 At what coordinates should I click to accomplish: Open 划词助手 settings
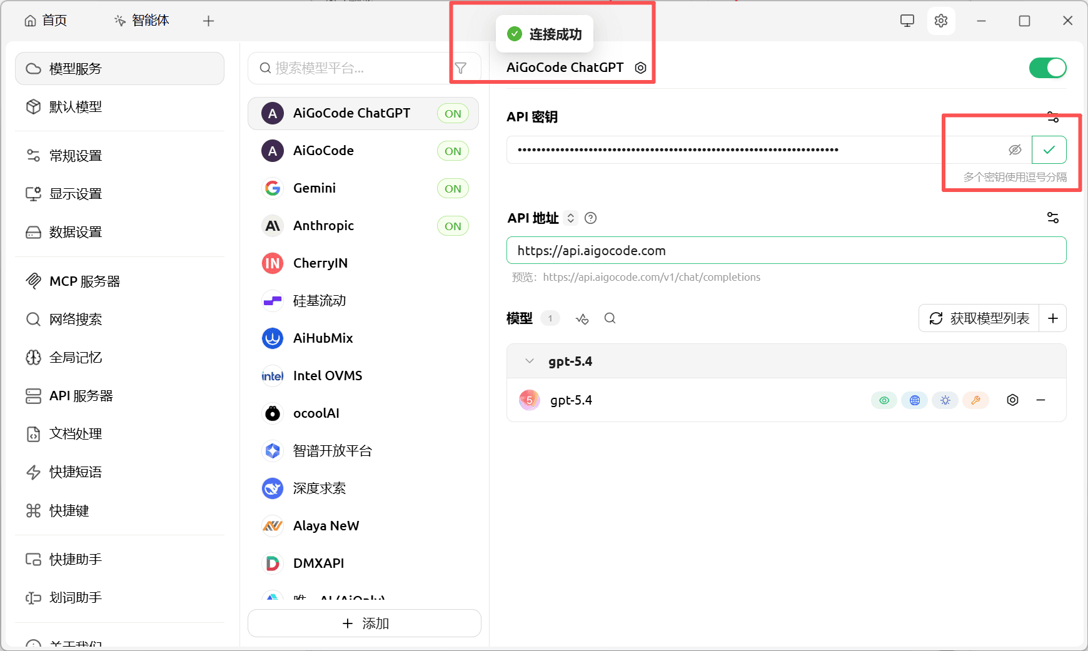[x=120, y=598]
